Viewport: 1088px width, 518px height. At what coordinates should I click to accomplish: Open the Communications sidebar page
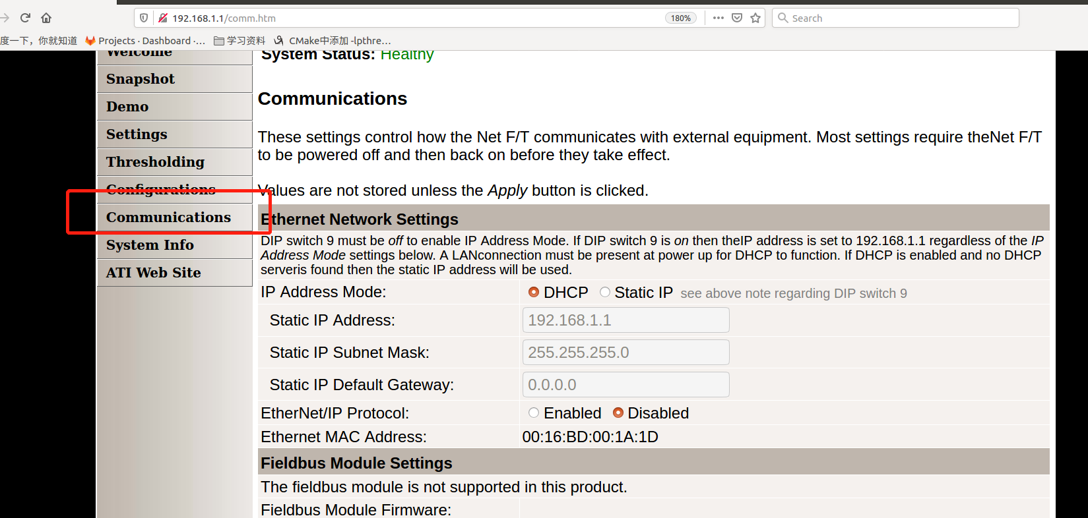pyautogui.click(x=168, y=217)
